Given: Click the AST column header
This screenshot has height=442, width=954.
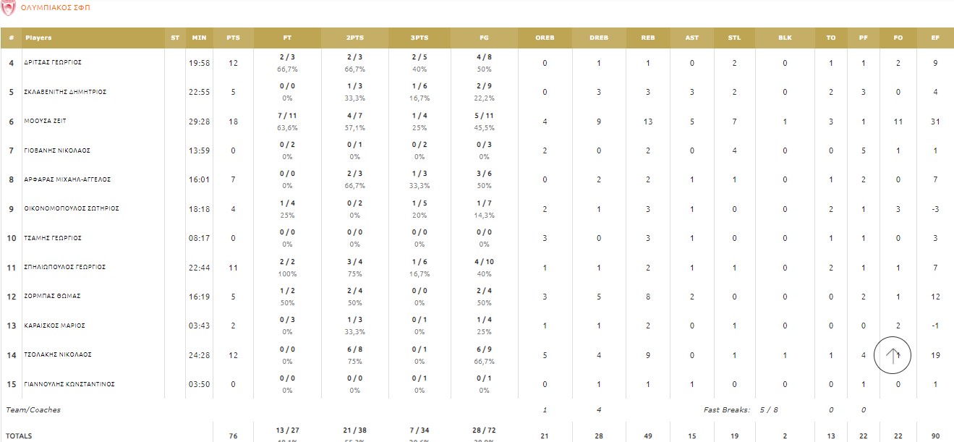Looking at the screenshot, I should click(x=692, y=38).
